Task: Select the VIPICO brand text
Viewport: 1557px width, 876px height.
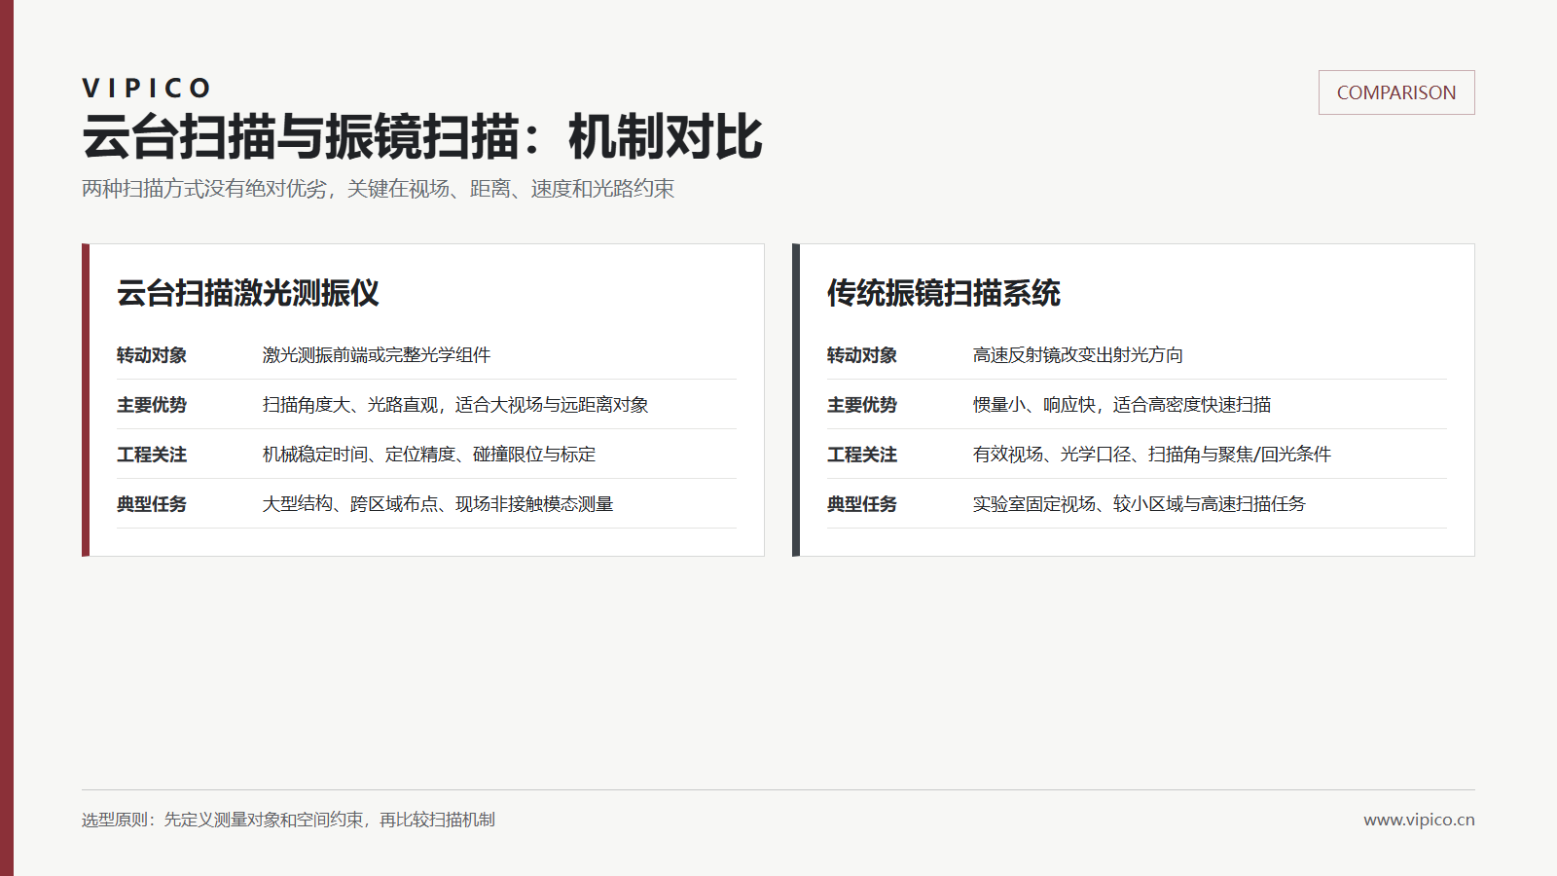Action: tap(147, 88)
